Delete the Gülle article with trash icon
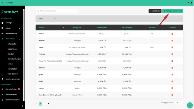 [x=172, y=81]
